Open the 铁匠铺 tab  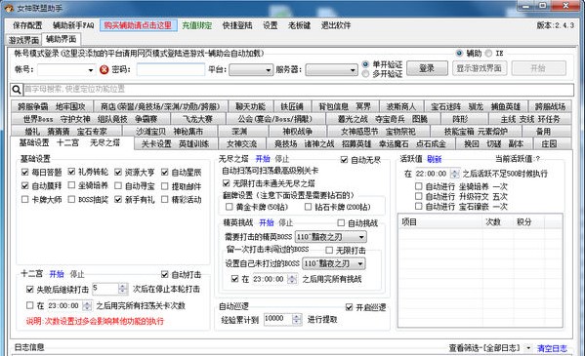pos(292,106)
